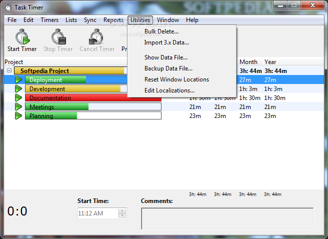The width and height of the screenshot is (328, 239).
Task: Click Documentation Month value 1h: 30m
Action: click(x=250, y=98)
